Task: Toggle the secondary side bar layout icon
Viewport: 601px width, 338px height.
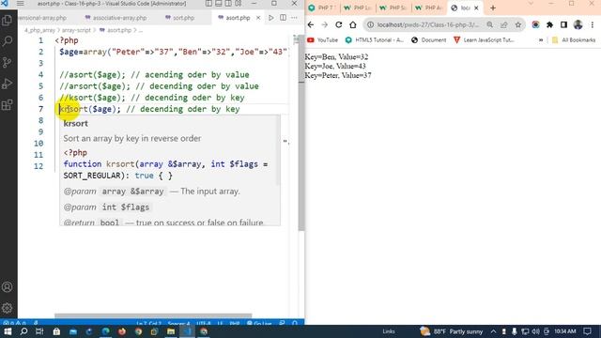Action: click(x=228, y=4)
